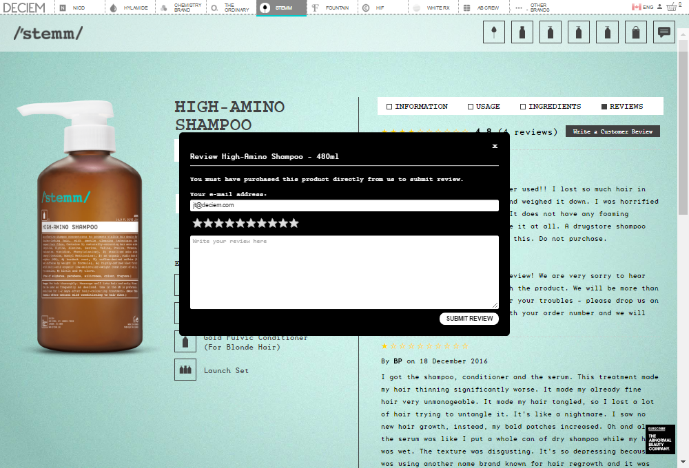Viewport: 689px width, 468px height.
Task: Switch to the Reviews tab
Action: [622, 106]
